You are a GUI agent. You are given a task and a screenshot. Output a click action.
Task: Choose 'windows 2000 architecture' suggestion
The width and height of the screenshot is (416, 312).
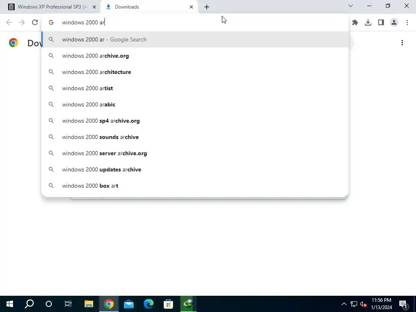[195, 72]
